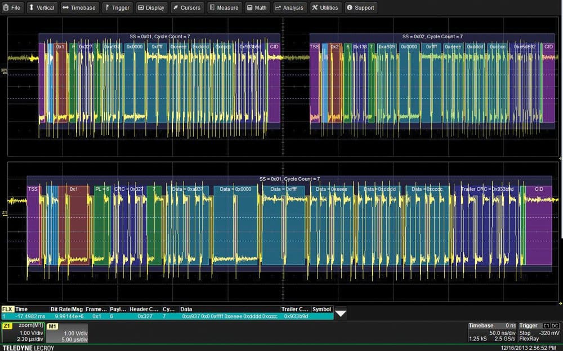The height and width of the screenshot is (351, 563).
Task: Click the 'CRC = 0x327' annotation in zoom trace
Action: [129, 189]
